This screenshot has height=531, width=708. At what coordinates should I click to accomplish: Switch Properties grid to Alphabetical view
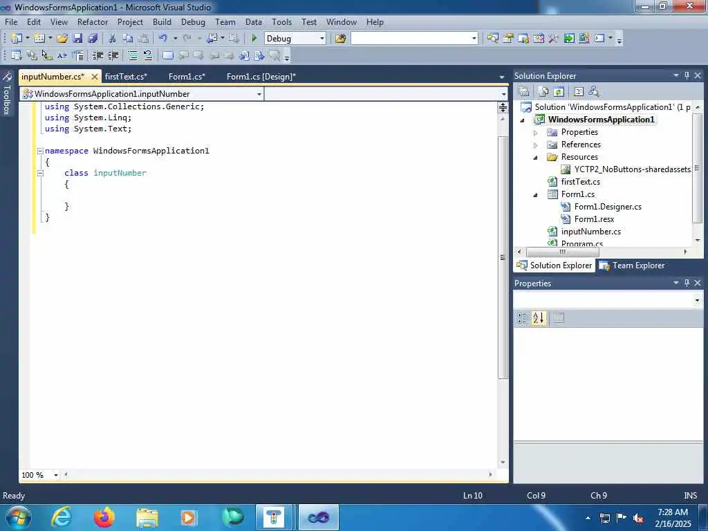pyautogui.click(x=538, y=318)
